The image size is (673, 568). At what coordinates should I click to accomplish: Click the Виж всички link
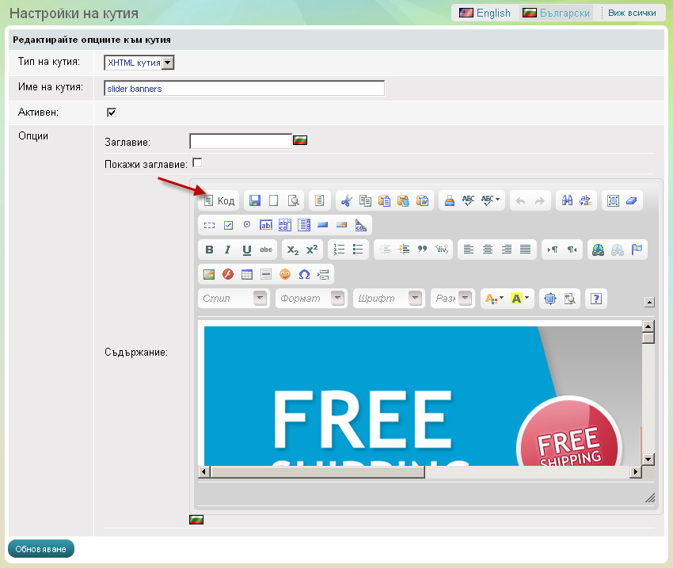click(631, 13)
